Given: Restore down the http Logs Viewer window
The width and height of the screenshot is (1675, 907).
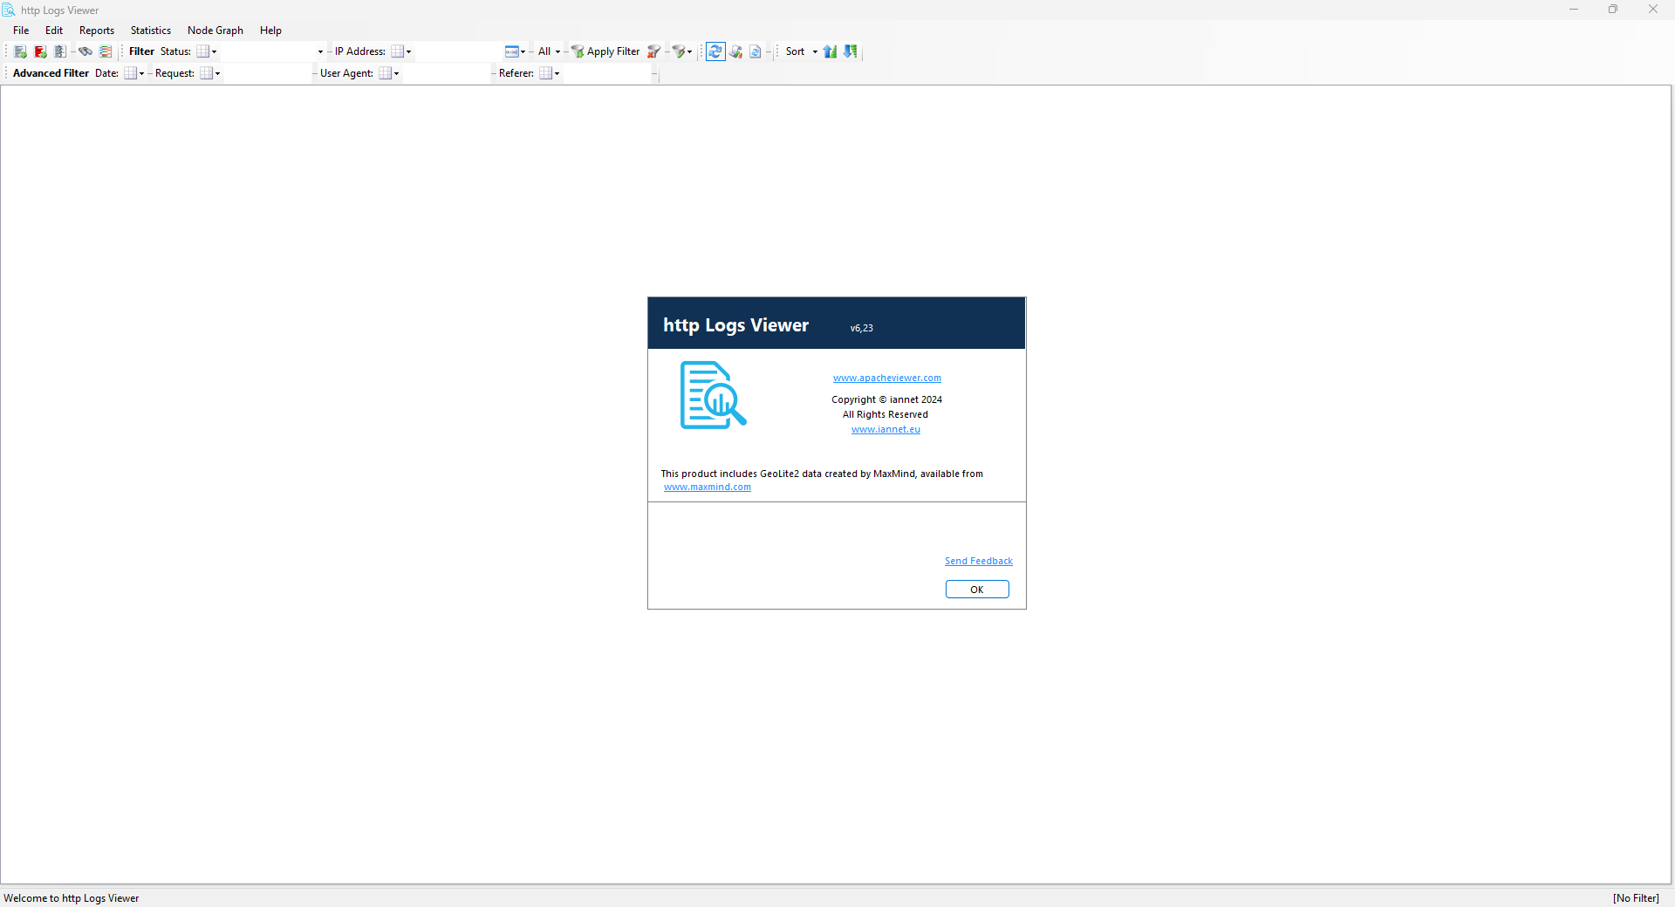Looking at the screenshot, I should 1613,10.
